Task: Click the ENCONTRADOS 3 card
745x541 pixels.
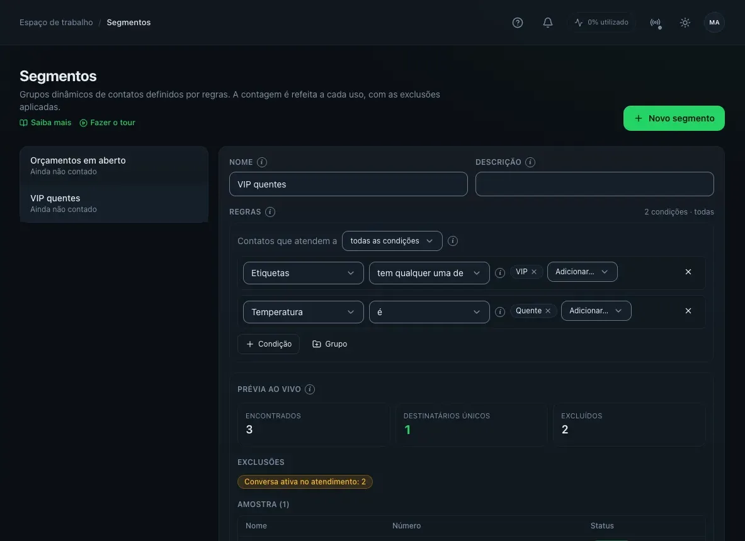Action: coord(314,424)
